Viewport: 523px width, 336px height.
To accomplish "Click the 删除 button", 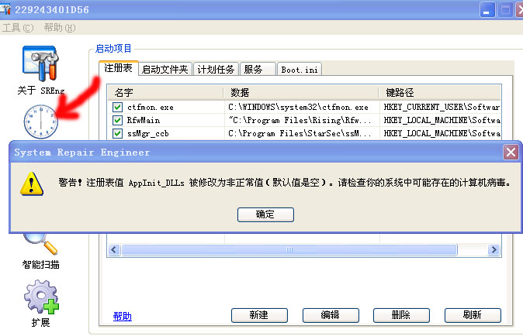I will coord(401,315).
